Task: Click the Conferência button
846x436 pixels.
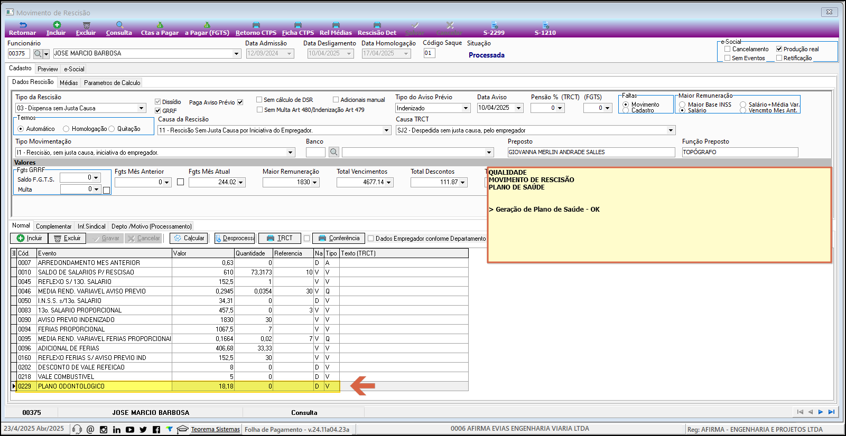Action: point(338,239)
